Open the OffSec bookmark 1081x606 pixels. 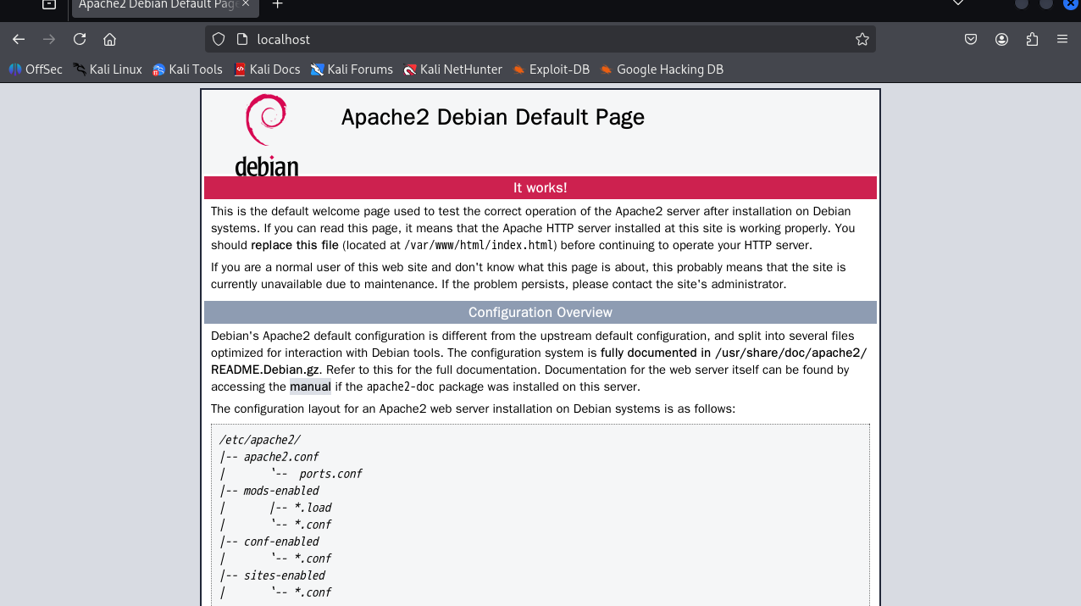pos(36,69)
